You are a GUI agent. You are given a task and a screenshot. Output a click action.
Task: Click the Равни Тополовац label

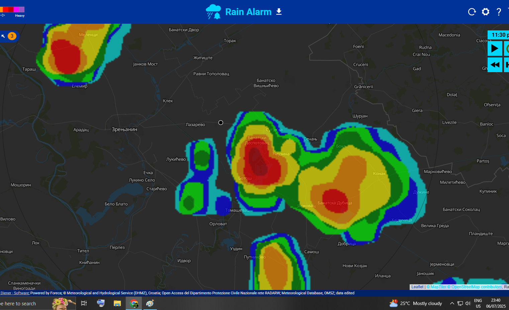coord(211,74)
